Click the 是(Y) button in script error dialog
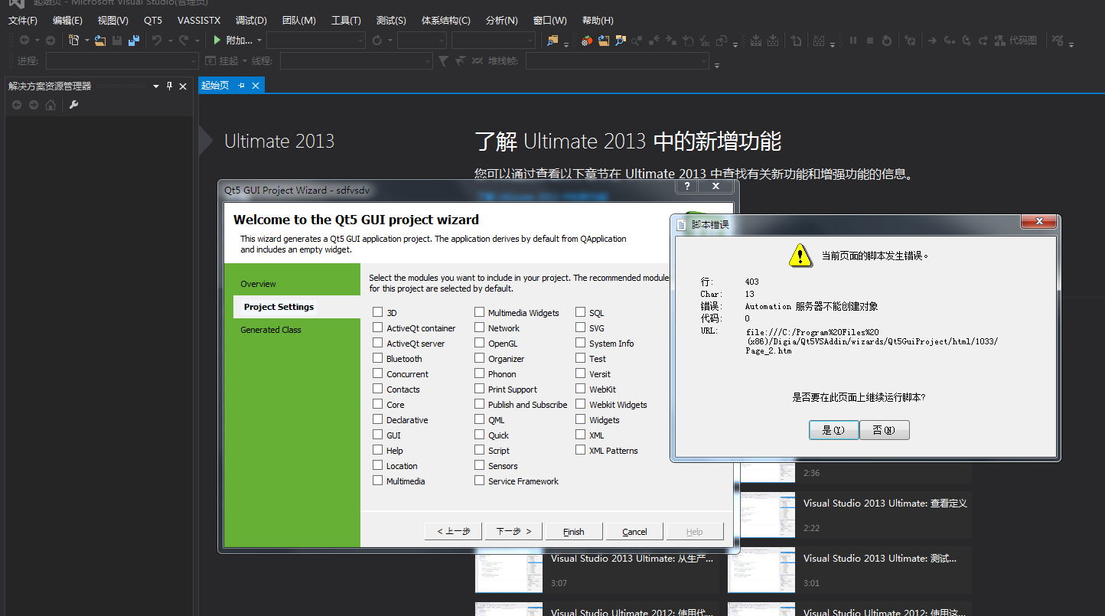Image resolution: width=1105 pixels, height=616 pixels. [833, 430]
